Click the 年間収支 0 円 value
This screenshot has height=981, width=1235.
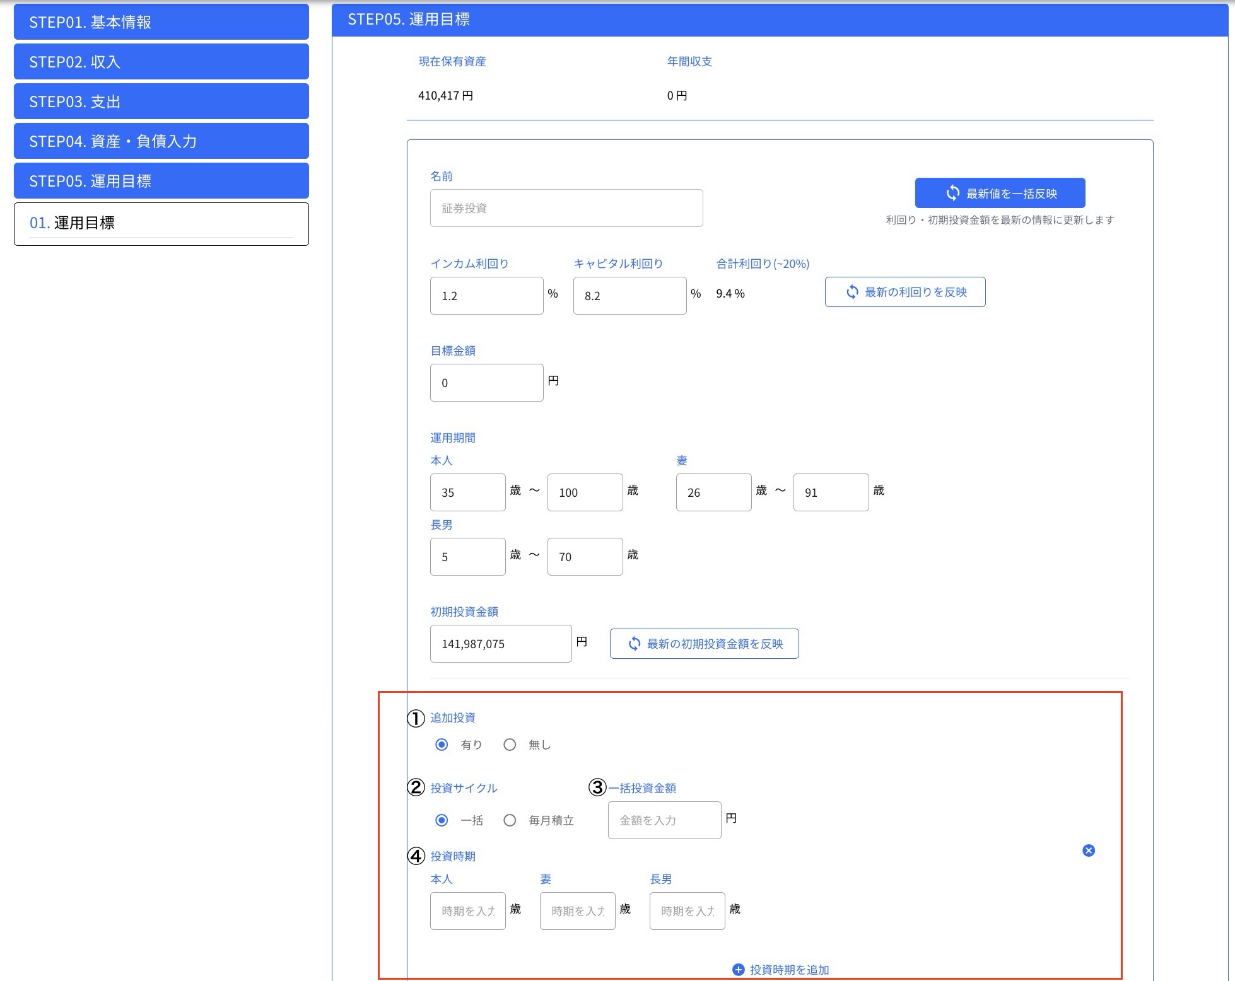pos(677,96)
